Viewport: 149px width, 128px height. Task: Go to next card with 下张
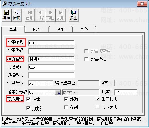click(x=50, y=15)
